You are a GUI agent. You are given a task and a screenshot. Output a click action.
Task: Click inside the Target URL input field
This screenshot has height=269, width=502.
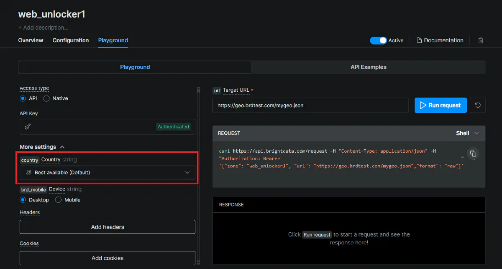click(310, 105)
